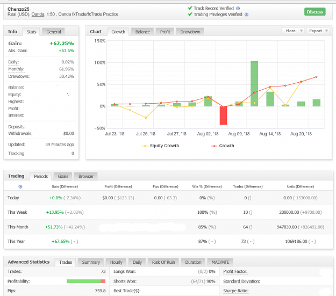Click the This Month row label
The height and width of the screenshot is (296, 336).
coord(18,227)
